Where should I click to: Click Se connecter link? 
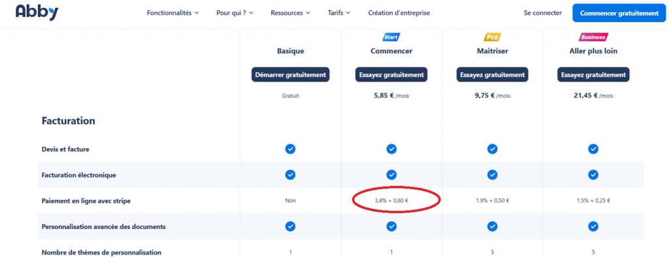[543, 13]
